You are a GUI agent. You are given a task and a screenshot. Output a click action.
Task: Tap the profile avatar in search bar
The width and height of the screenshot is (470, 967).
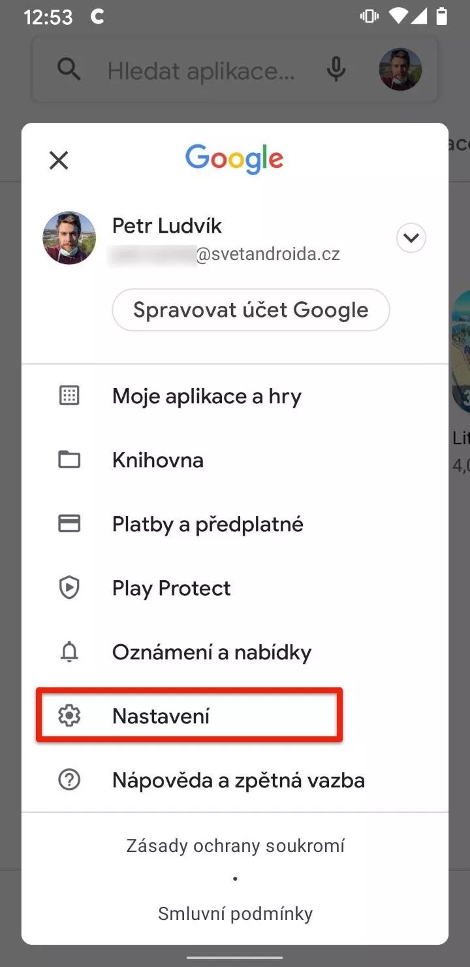click(x=400, y=69)
